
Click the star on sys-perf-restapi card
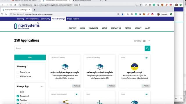coord(146,58)
